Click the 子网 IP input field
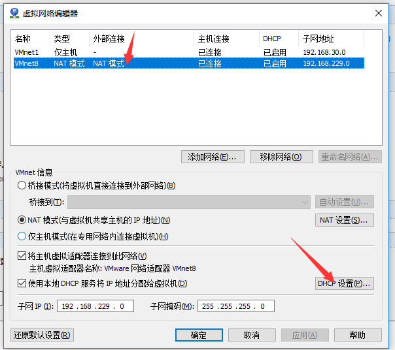395x350 pixels. 95,306
